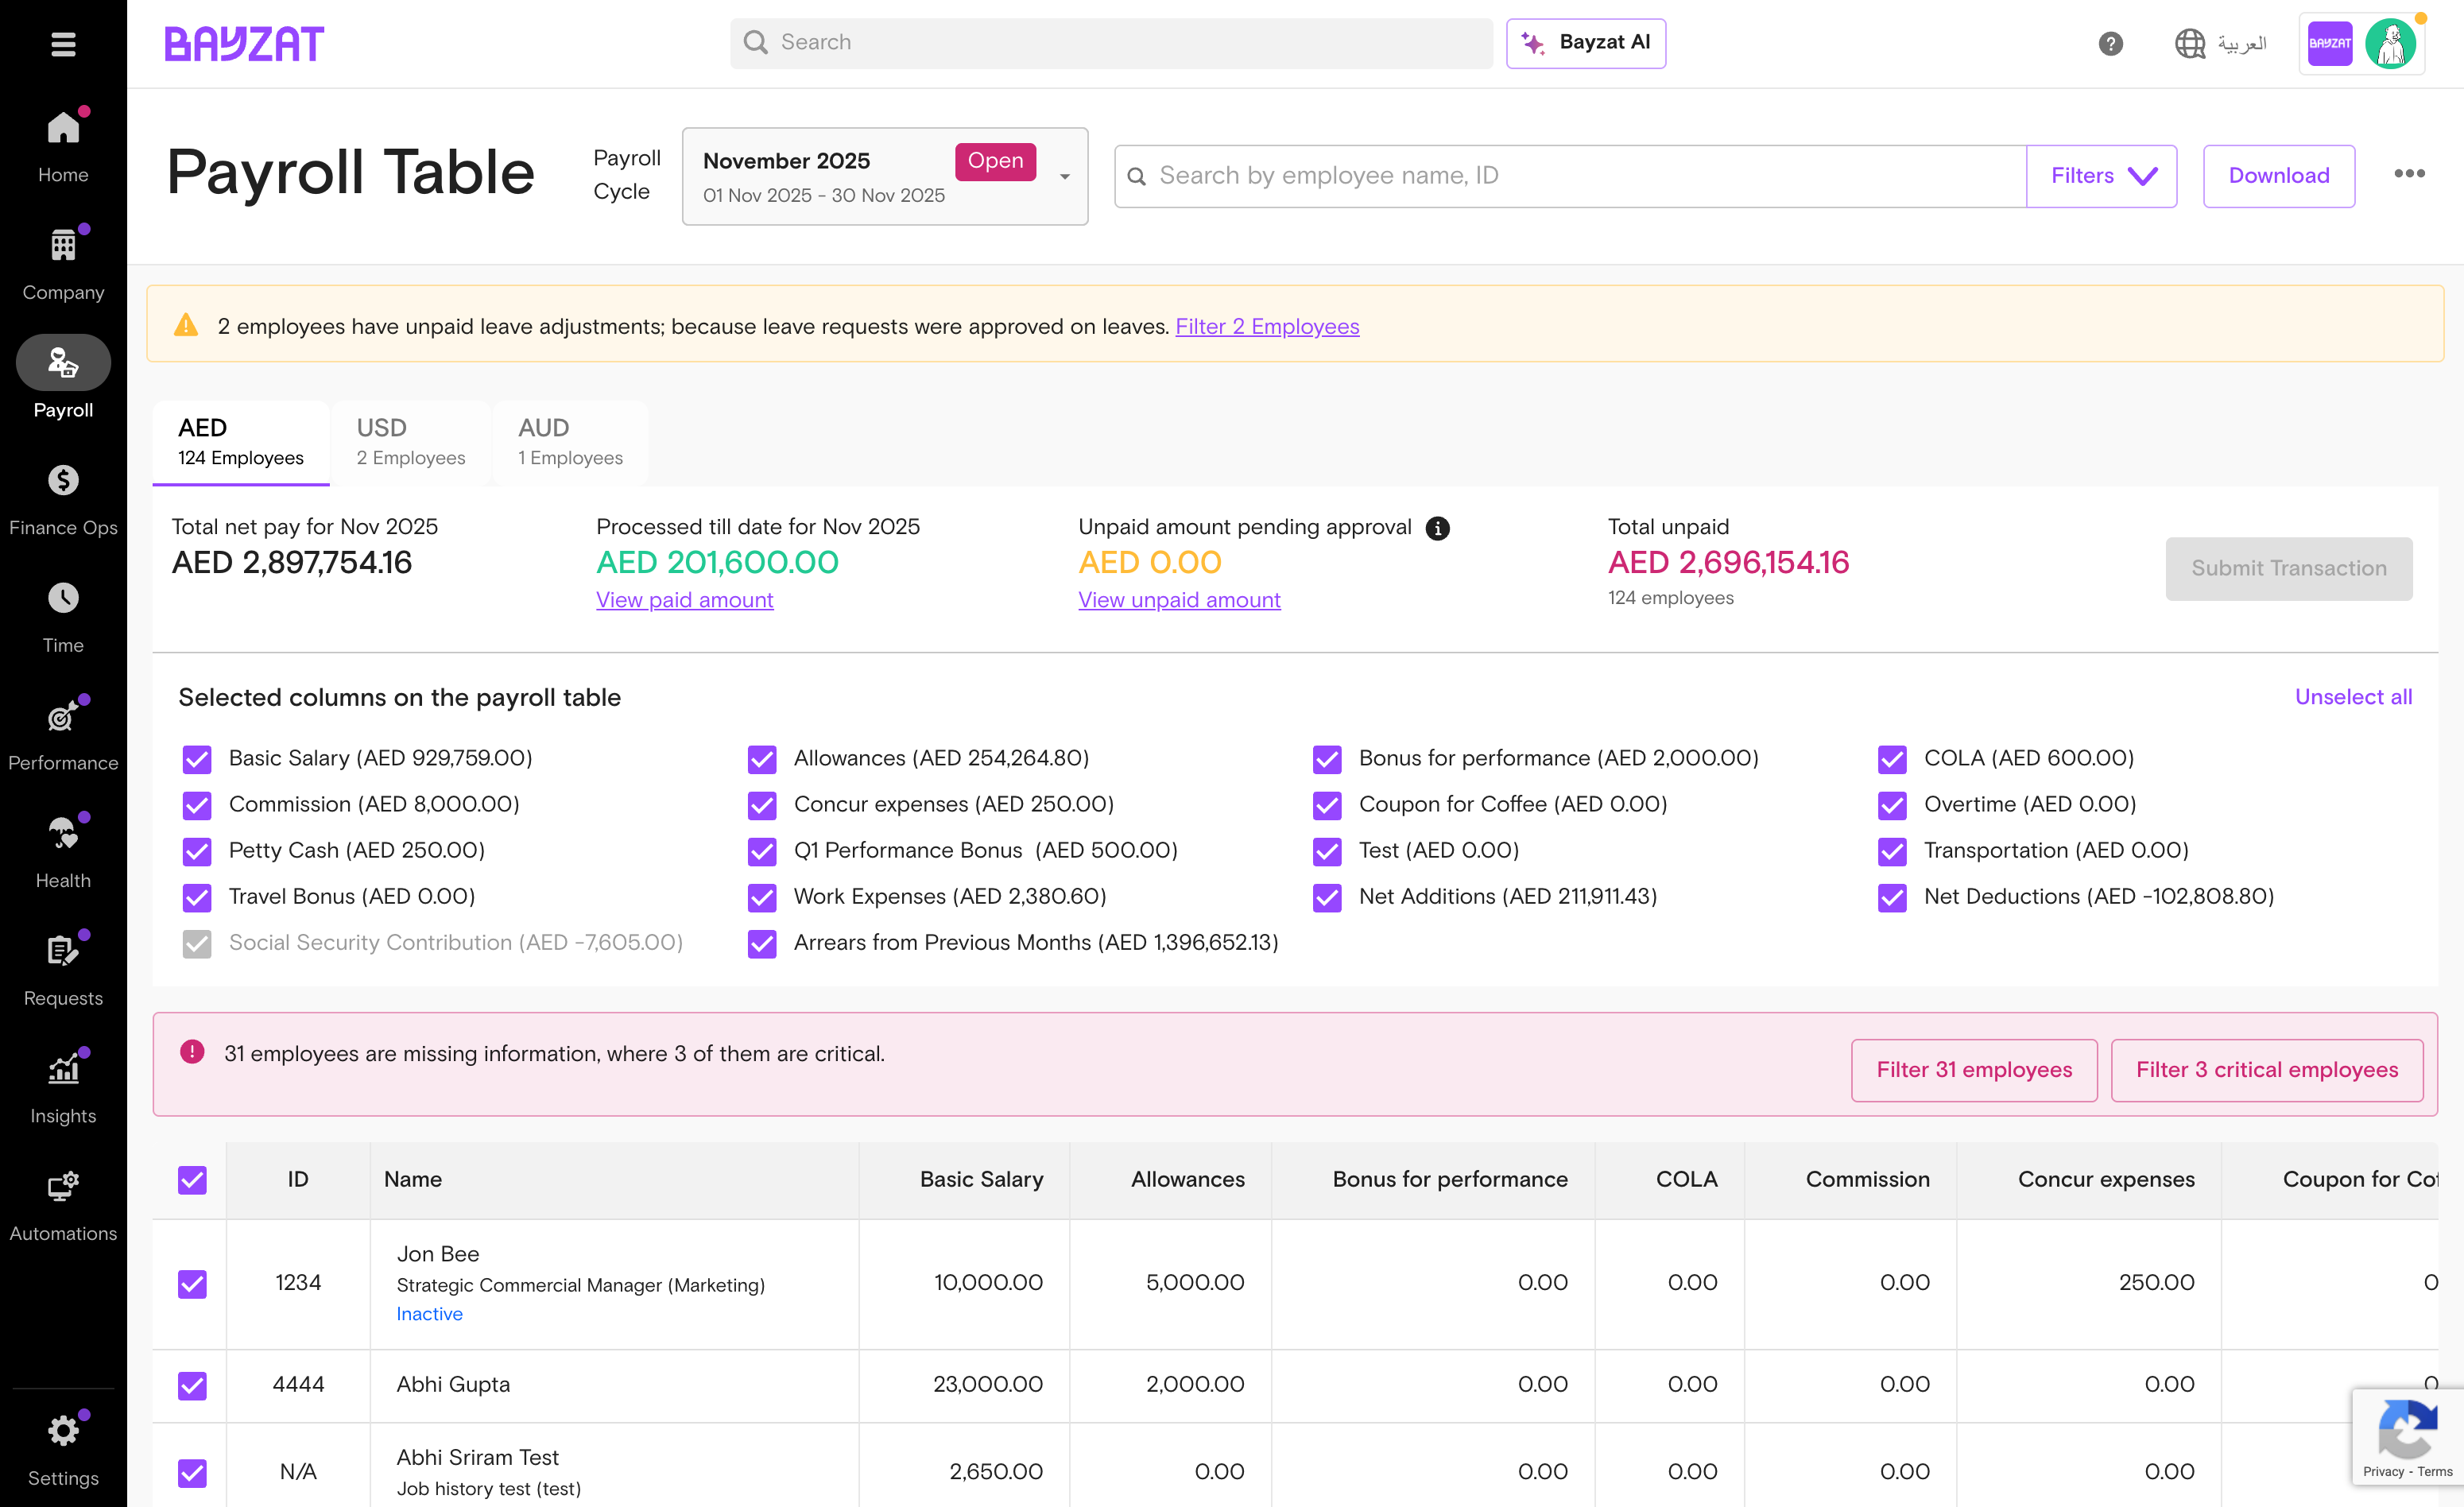Click the warning triangle icon in banner

[186, 325]
